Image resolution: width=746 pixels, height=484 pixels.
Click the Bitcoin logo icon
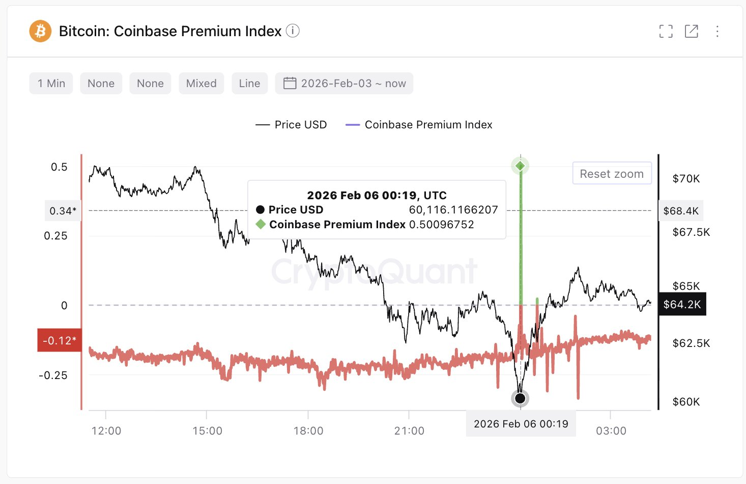40,31
